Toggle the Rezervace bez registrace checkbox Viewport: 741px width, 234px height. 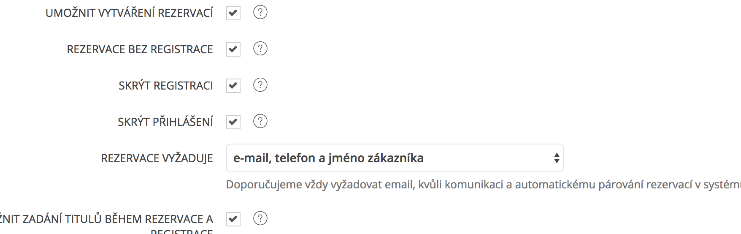click(233, 49)
